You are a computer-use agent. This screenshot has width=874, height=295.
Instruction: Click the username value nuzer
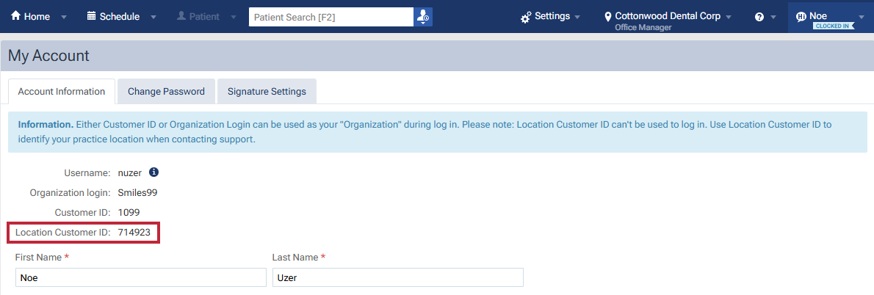[130, 172]
